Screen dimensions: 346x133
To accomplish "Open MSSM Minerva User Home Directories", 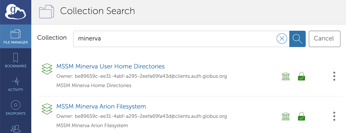I will pos(111,66).
